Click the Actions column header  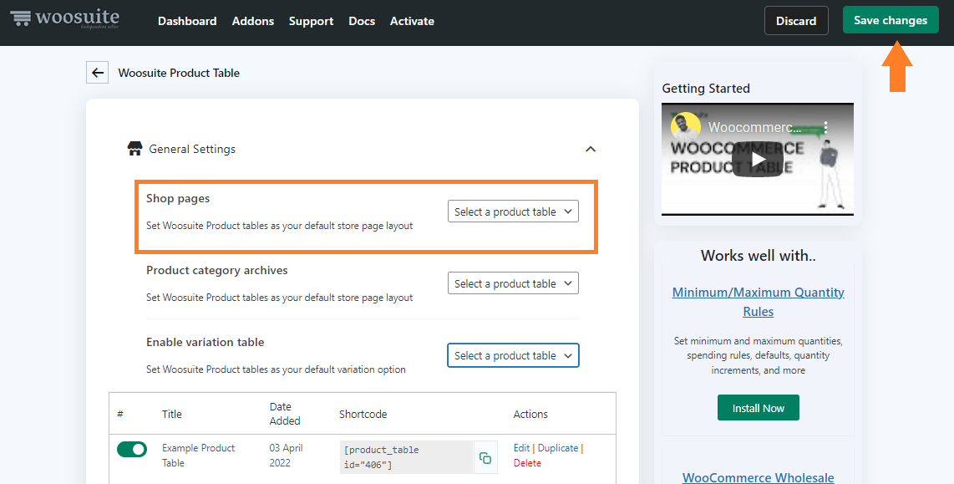click(x=530, y=414)
